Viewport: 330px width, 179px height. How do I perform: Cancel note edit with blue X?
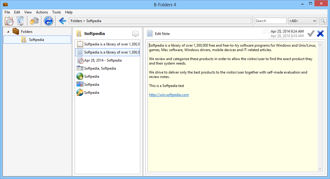click(320, 33)
